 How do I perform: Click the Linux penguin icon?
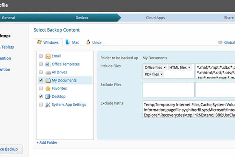[x=88, y=42]
